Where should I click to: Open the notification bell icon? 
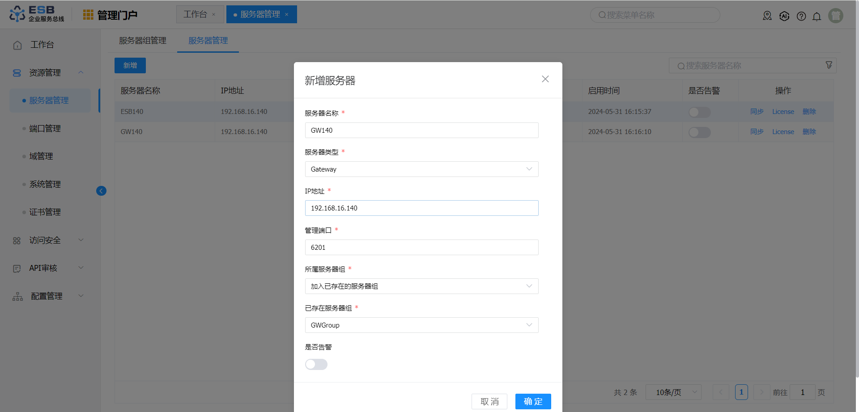click(817, 17)
